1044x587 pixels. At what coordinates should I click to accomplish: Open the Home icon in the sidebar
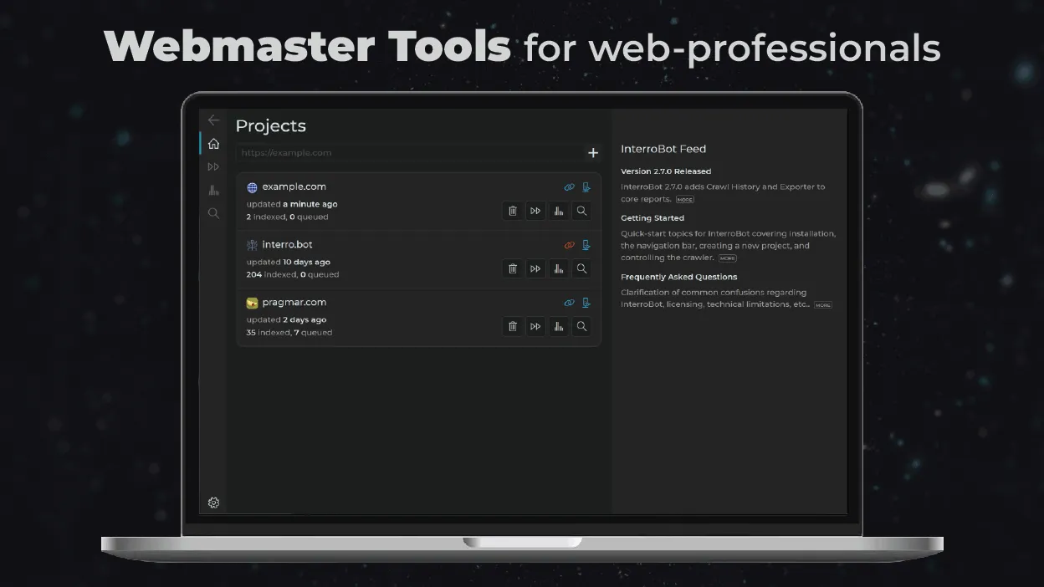click(x=213, y=144)
